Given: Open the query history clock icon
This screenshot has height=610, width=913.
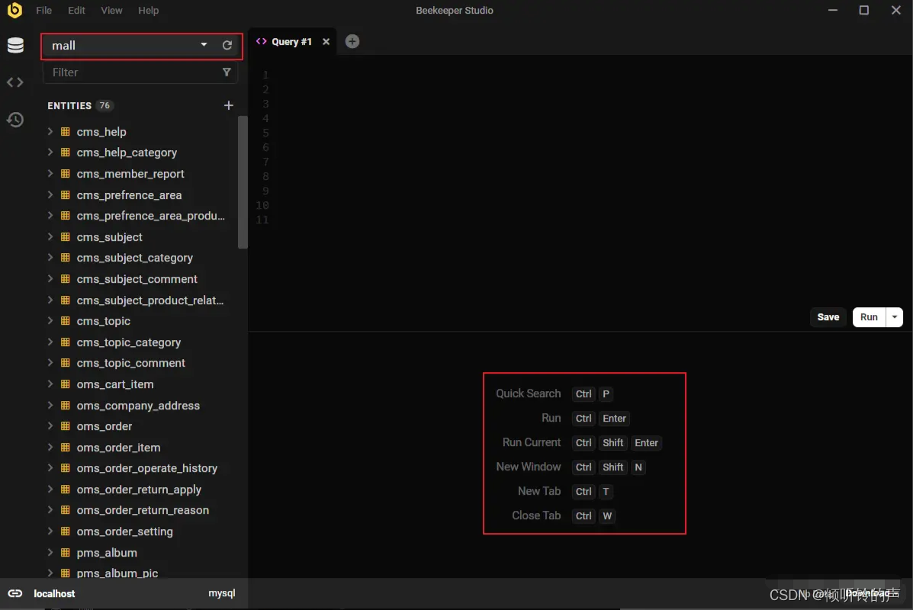Looking at the screenshot, I should click(15, 119).
